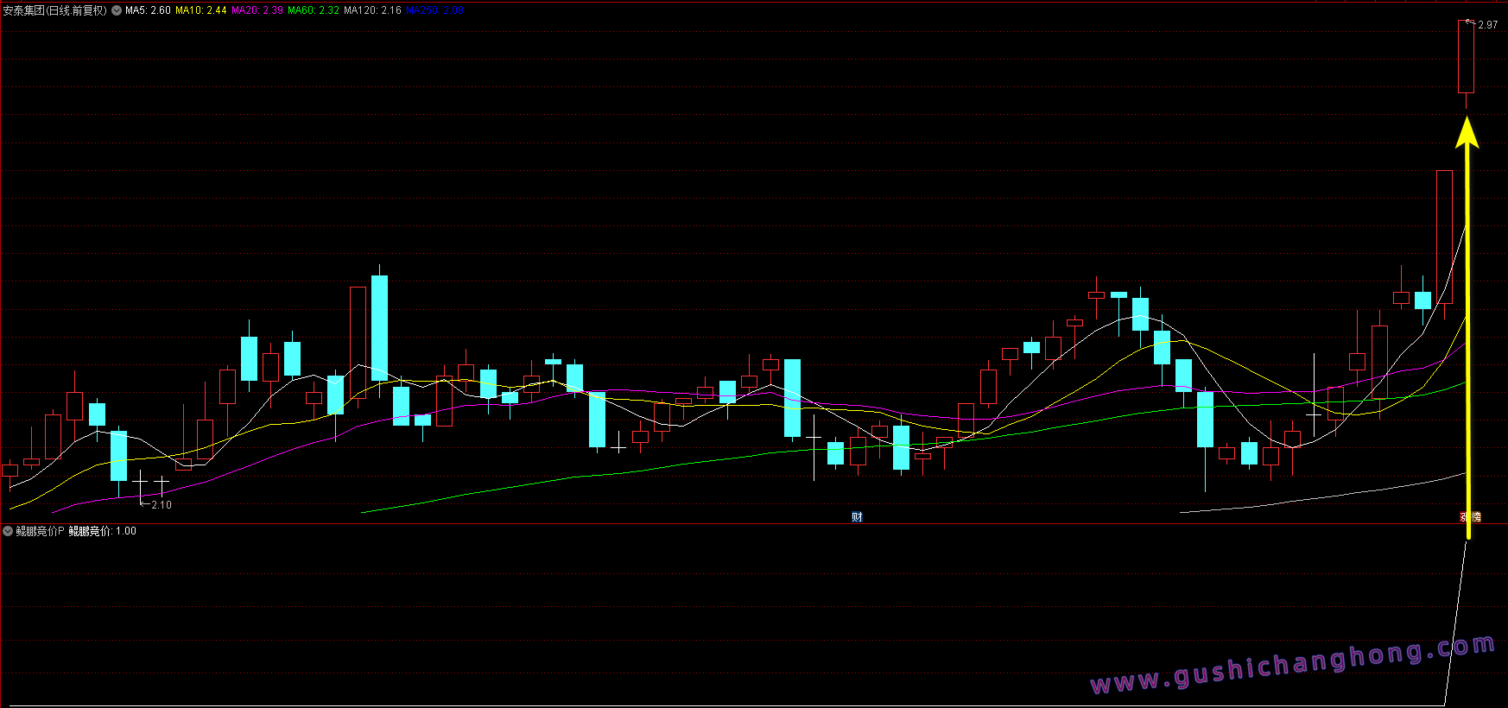The height and width of the screenshot is (708, 1508).
Task: Click the 鲲鹏竞价P indicator name
Action: click(40, 531)
